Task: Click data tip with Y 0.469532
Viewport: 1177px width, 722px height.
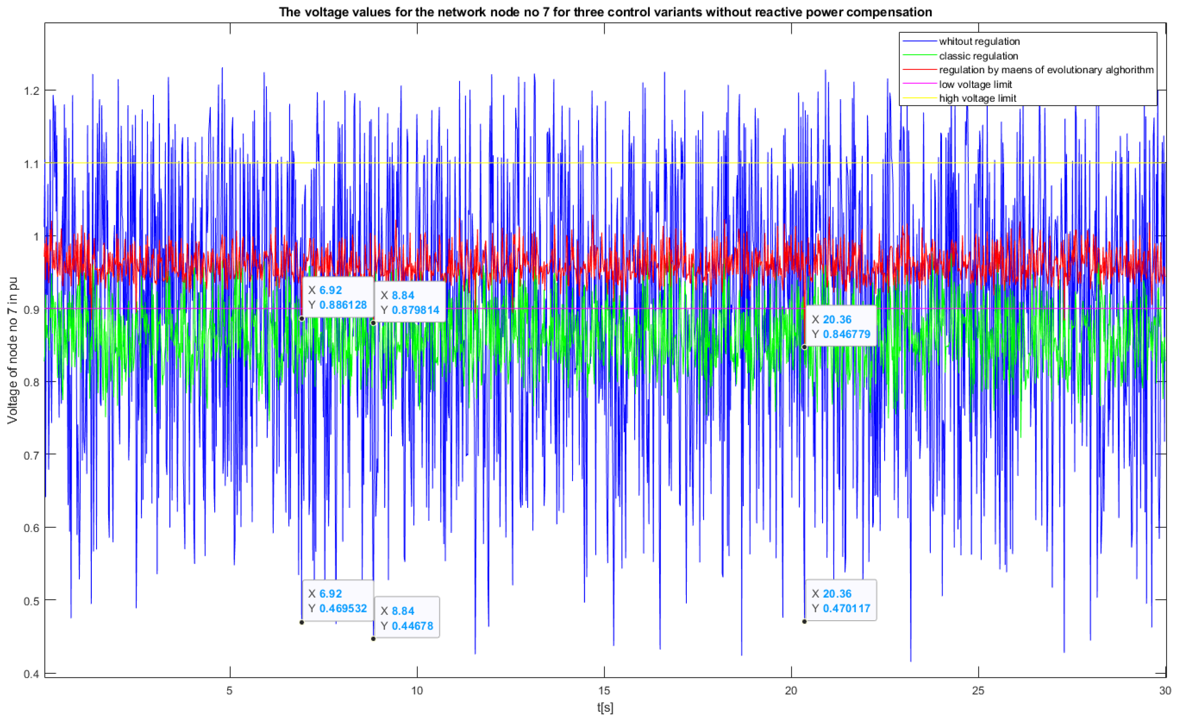Action: point(338,601)
